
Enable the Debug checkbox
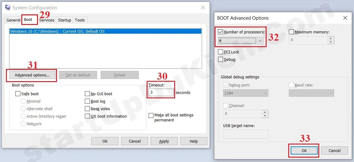(x=221, y=59)
